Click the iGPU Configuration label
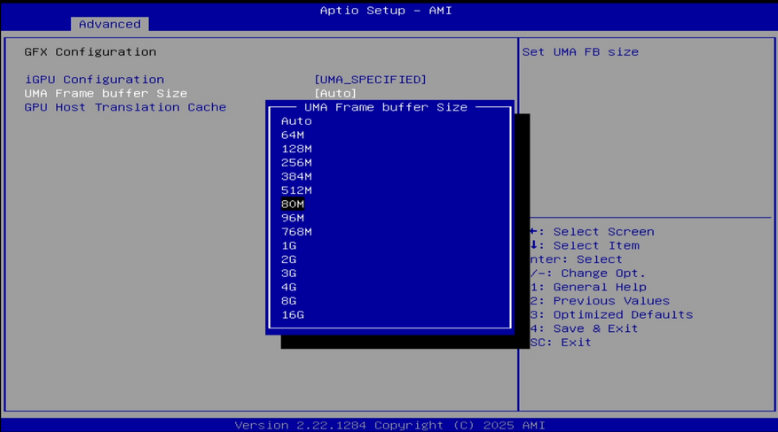 pos(94,80)
